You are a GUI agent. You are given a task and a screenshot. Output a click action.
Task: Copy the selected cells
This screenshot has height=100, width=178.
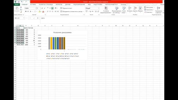[21, 10]
